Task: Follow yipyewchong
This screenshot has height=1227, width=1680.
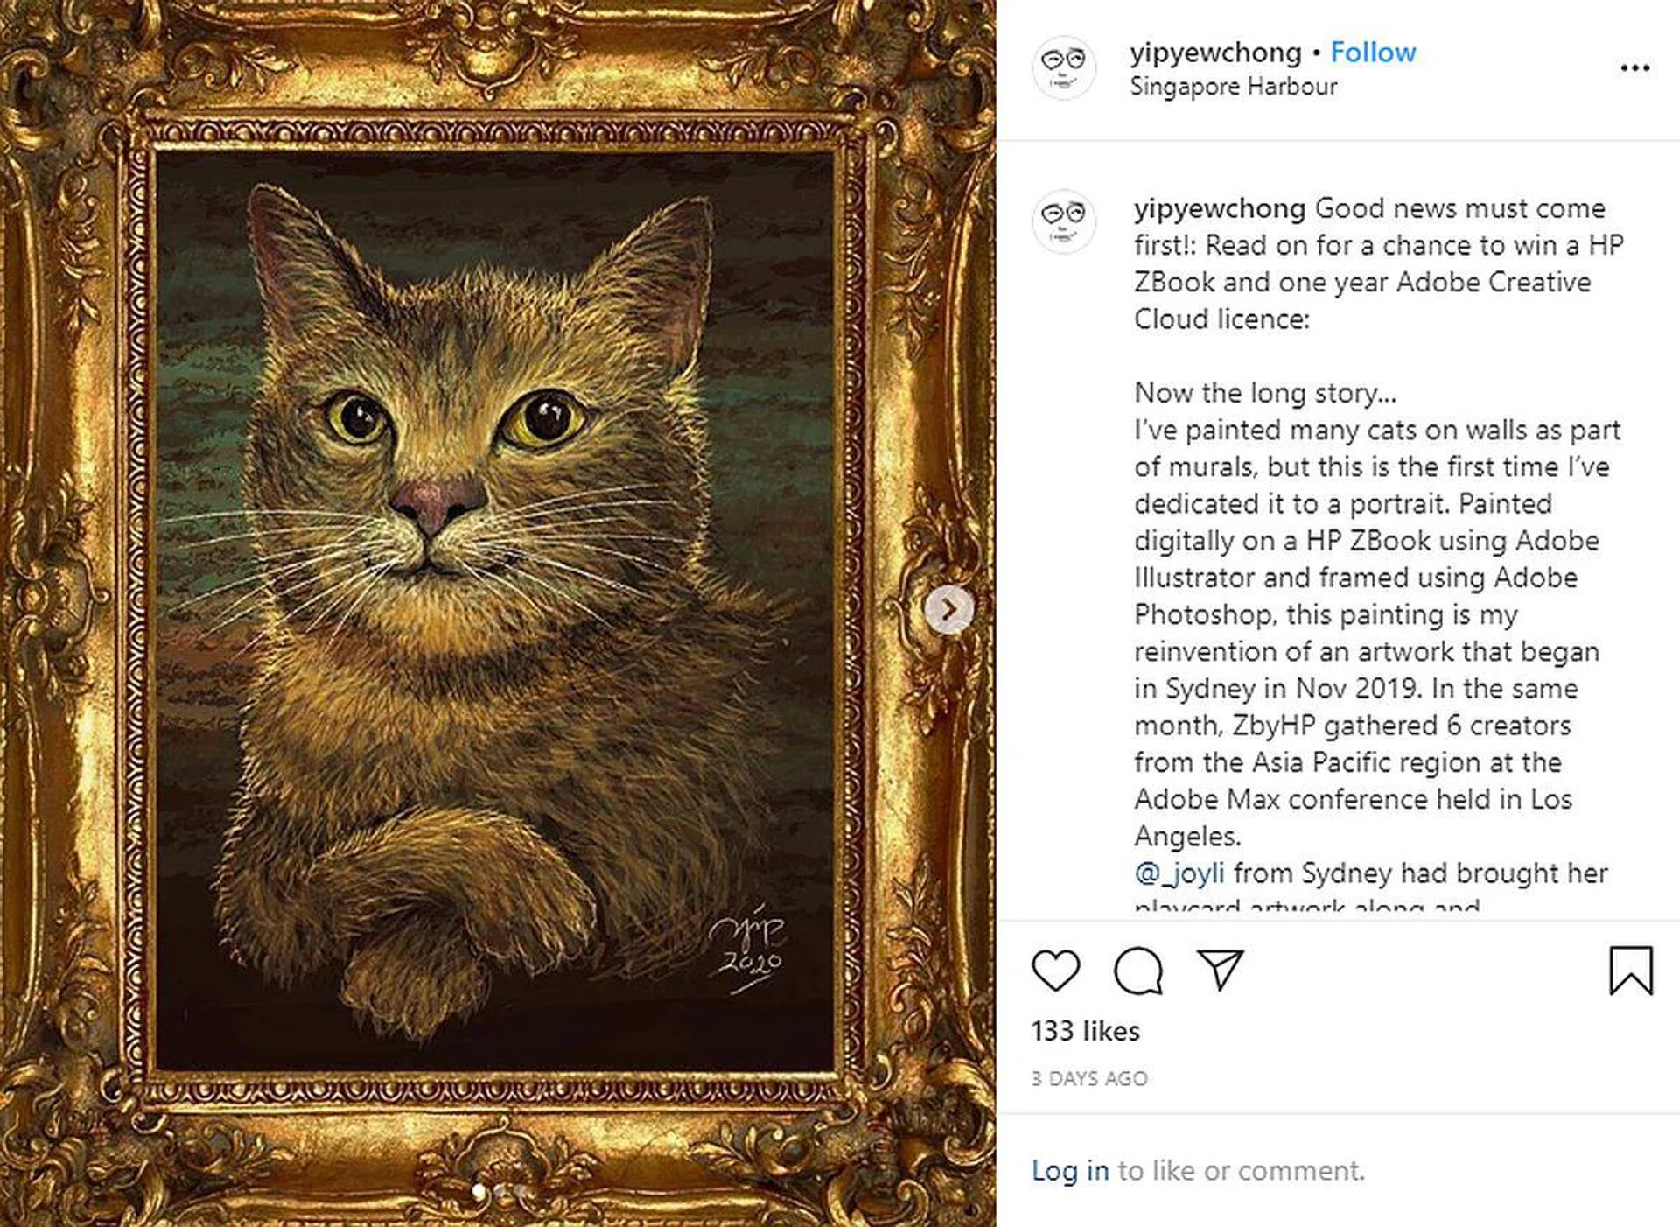Action: point(1373,53)
